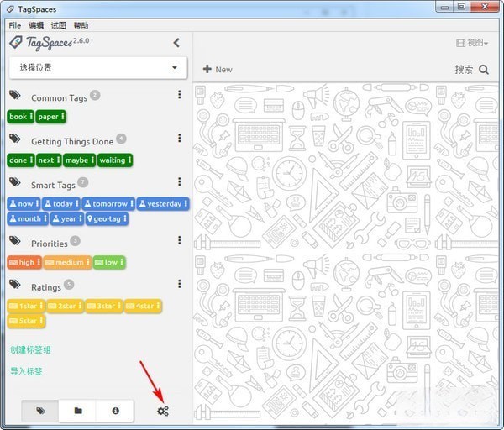
Task: Open three-dot menu for Common Tags
Action: pos(179,96)
